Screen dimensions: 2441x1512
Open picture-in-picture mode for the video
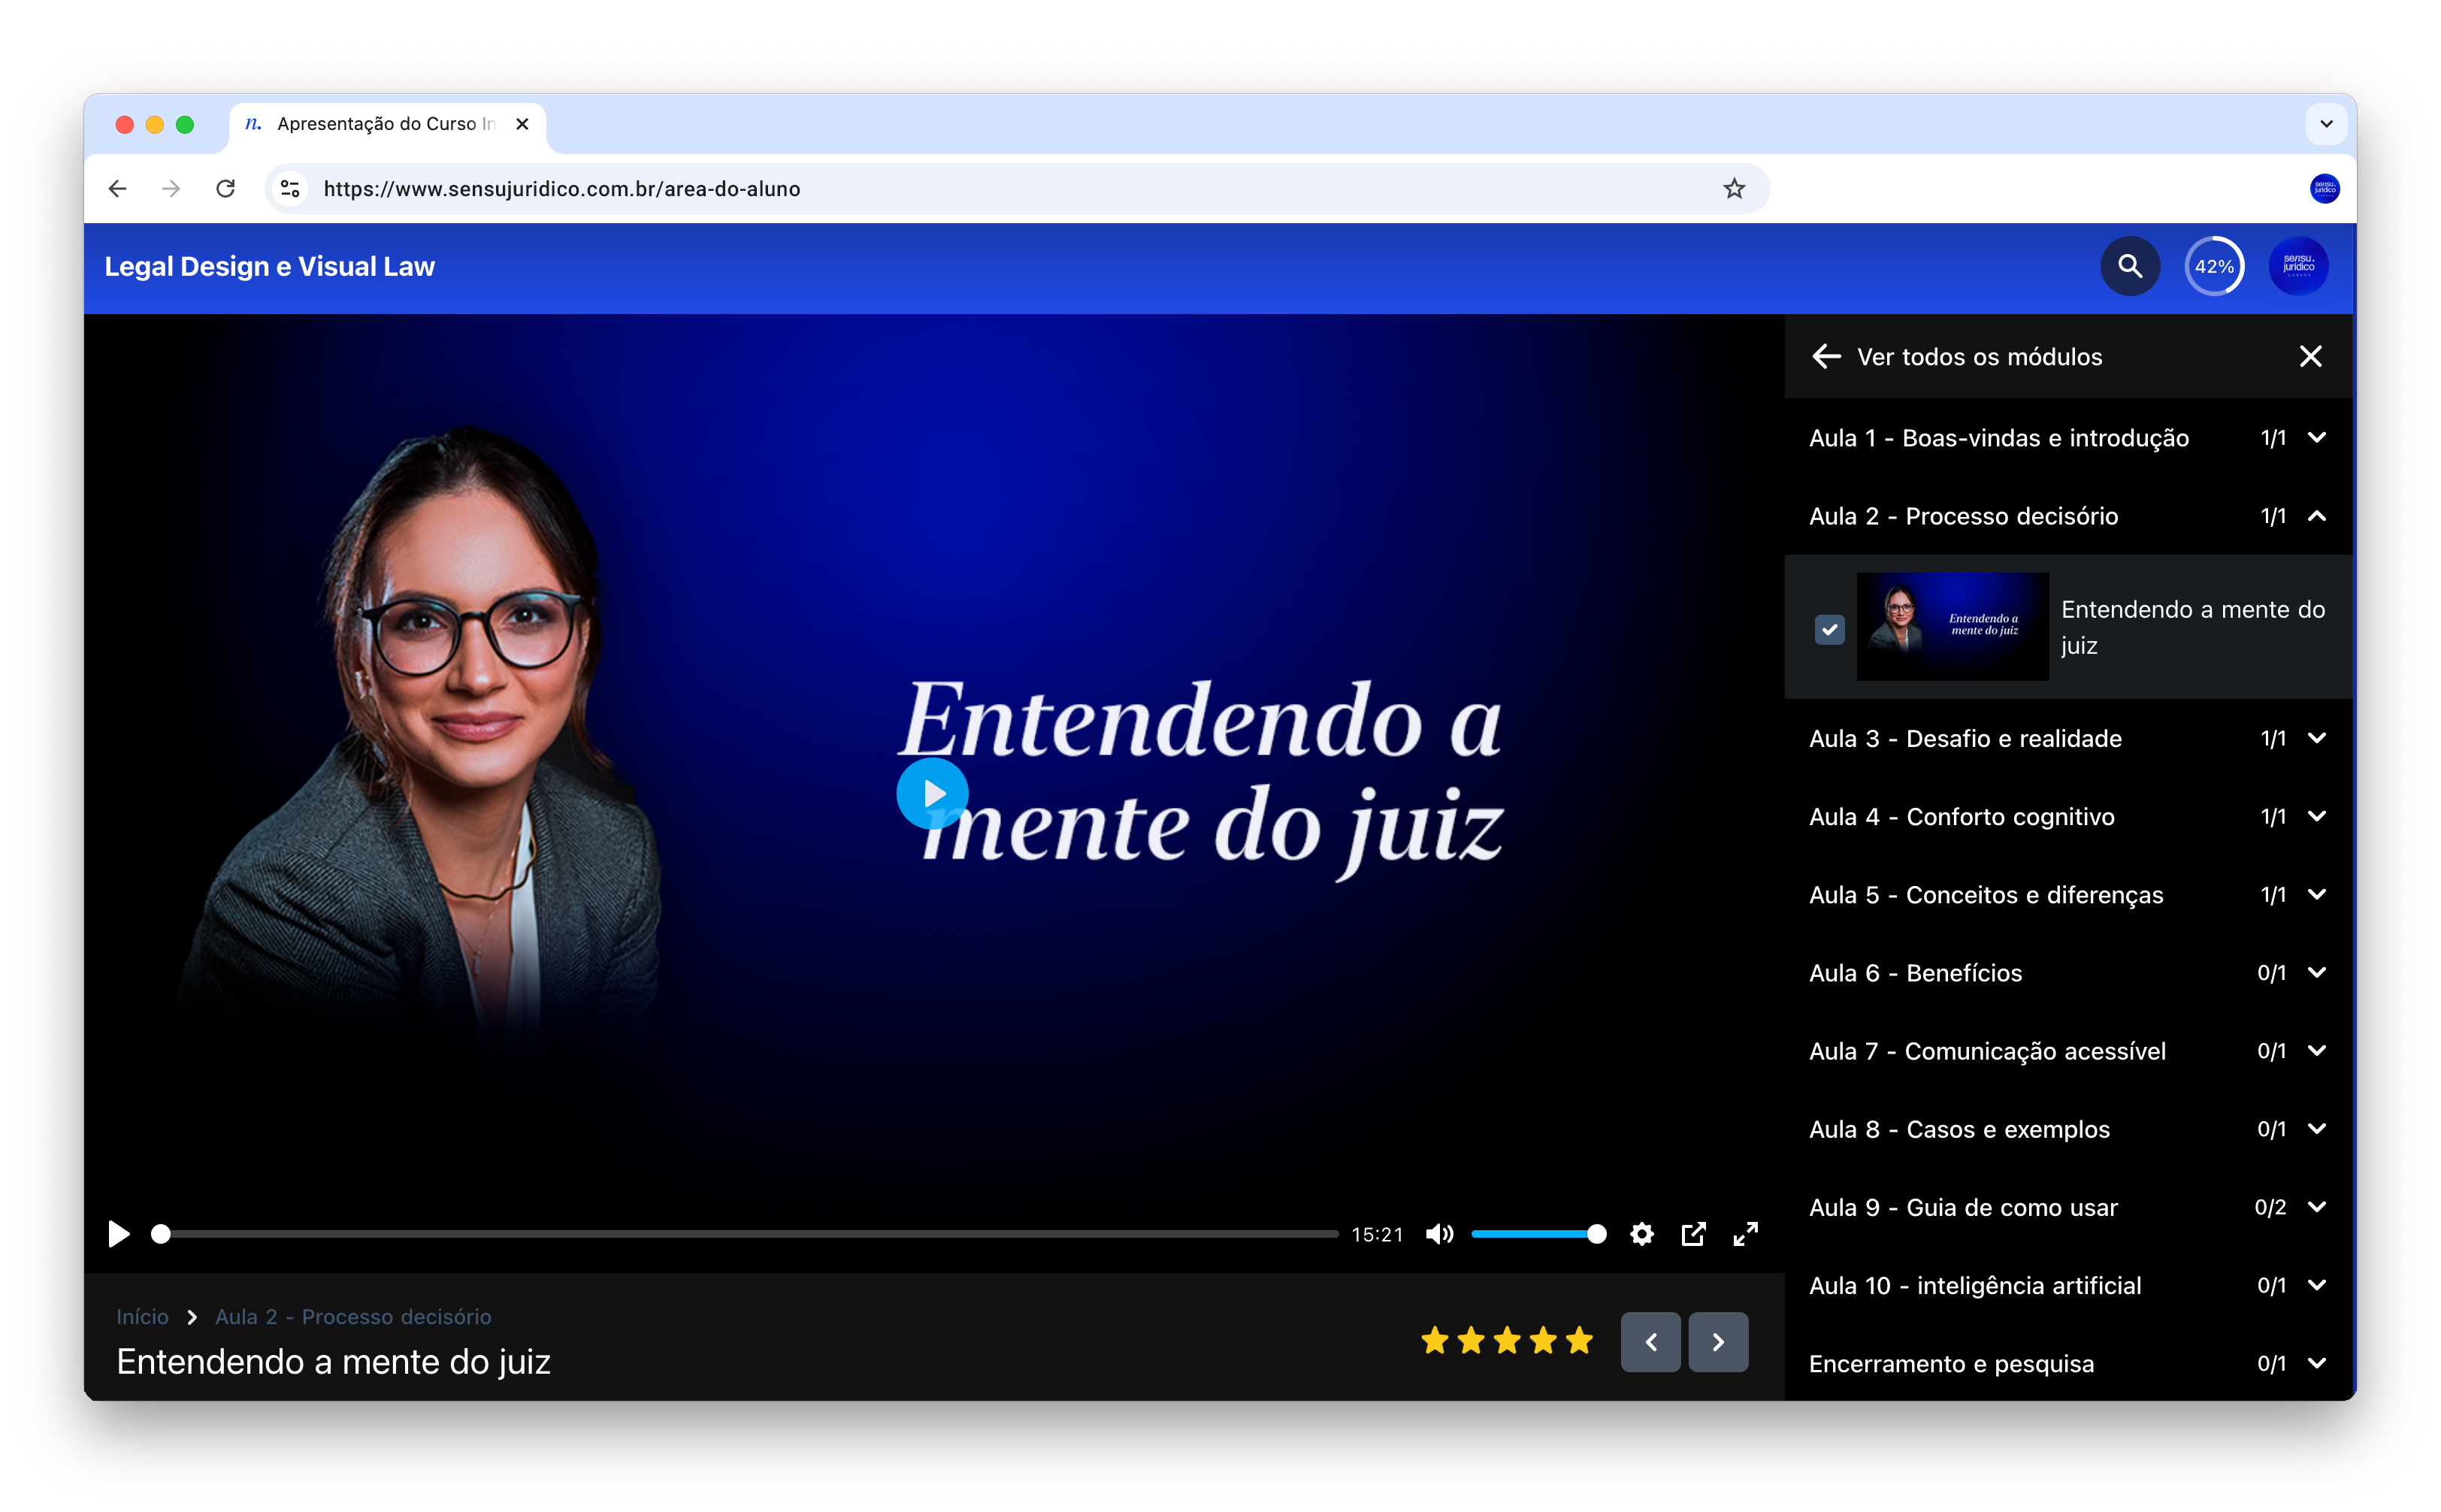click(x=1693, y=1234)
